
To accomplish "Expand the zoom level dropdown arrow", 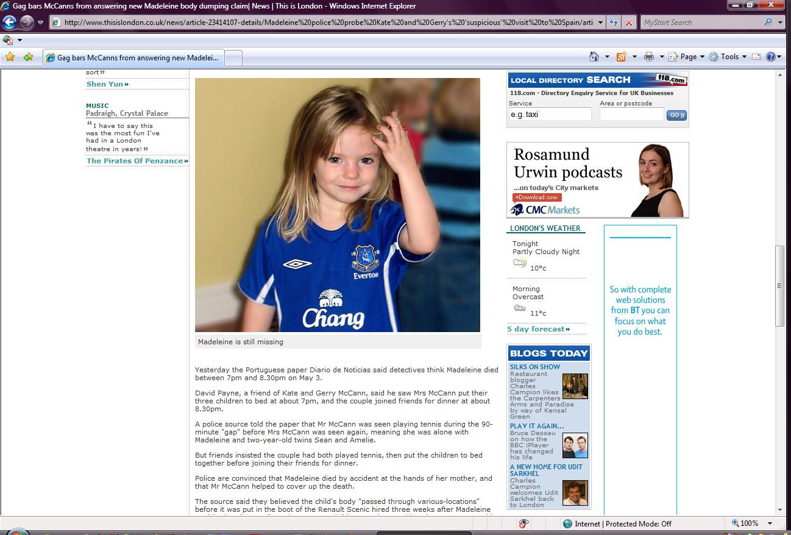I will [770, 523].
